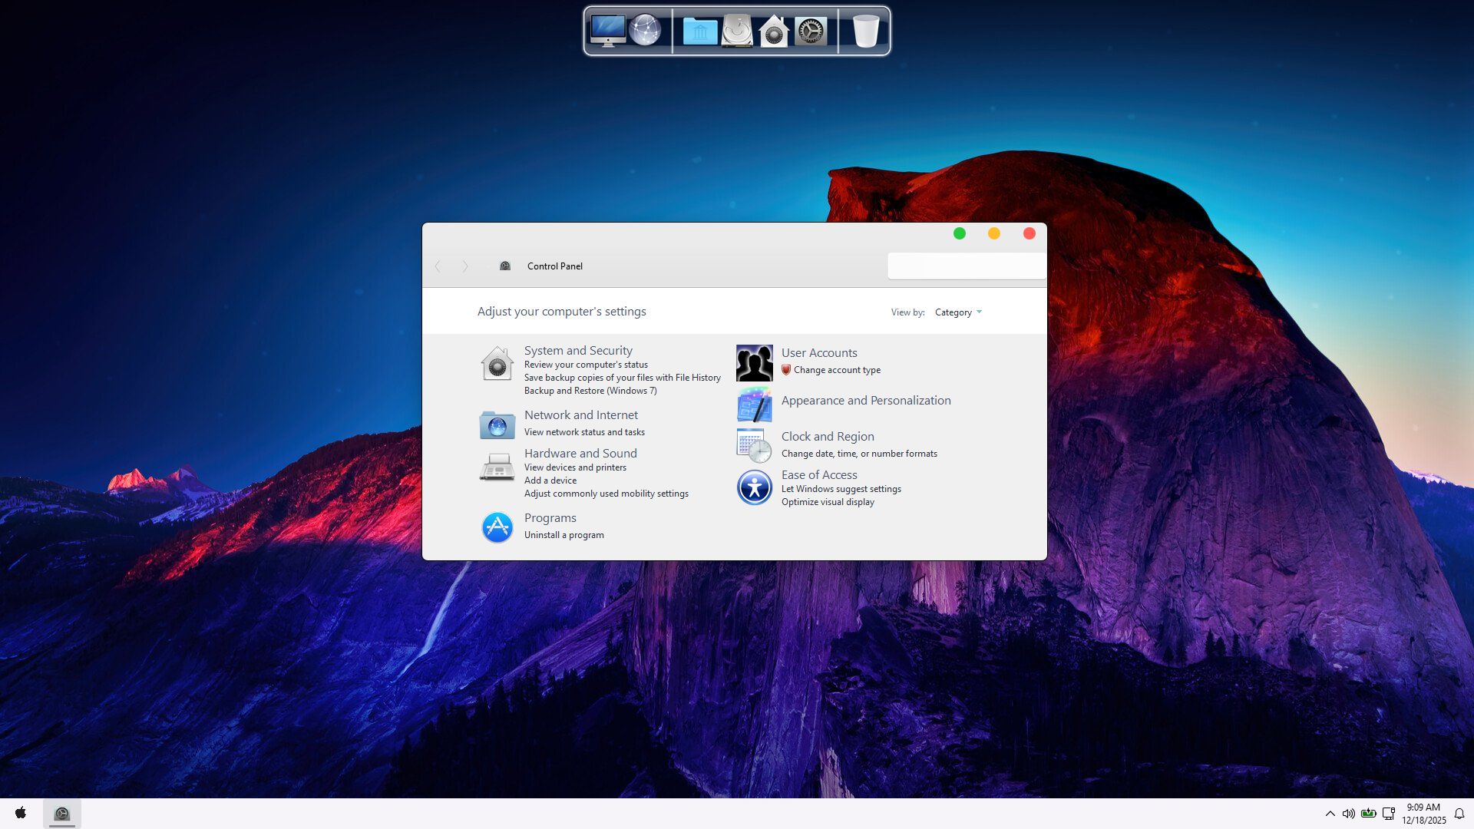Click the speaker volume icon in the tray
1474x829 pixels.
click(x=1348, y=814)
